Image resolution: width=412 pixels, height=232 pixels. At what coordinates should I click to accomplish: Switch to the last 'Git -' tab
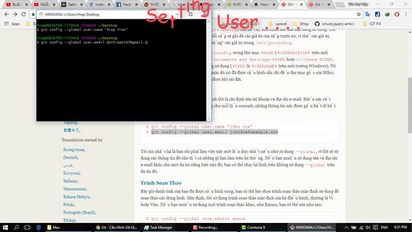pyautogui.click(x=319, y=5)
